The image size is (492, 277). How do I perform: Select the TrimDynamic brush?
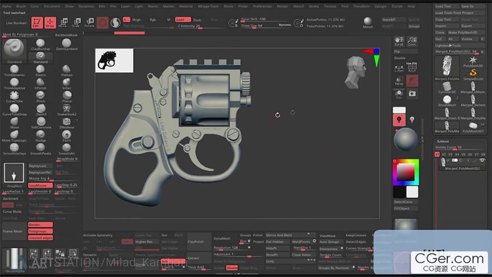[x=14, y=68]
